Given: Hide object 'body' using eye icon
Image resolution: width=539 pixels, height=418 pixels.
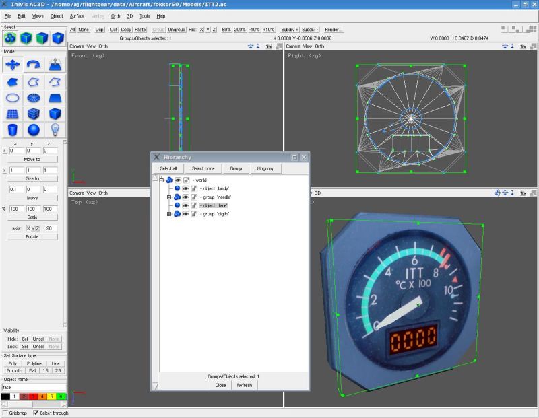Looking at the screenshot, I should (186, 188).
